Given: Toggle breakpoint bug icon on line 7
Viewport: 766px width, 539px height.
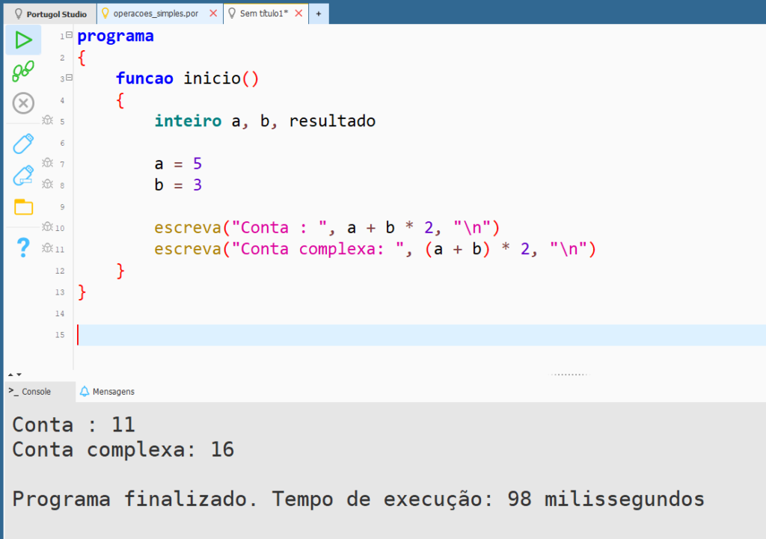Looking at the screenshot, I should pyautogui.click(x=47, y=163).
